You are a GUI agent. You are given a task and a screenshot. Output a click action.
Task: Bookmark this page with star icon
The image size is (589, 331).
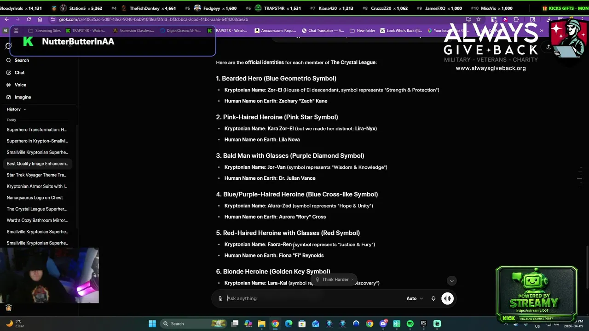point(479,19)
